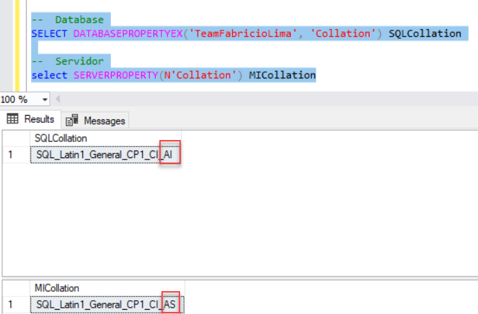
Task: Switch to the Messages tab
Action: click(x=97, y=120)
